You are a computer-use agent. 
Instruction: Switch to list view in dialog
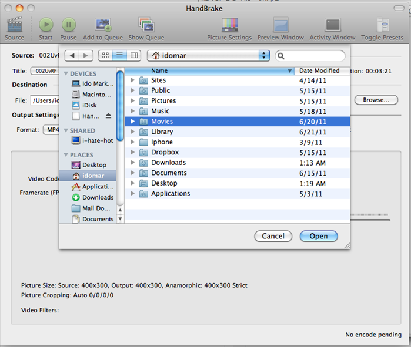[119, 55]
